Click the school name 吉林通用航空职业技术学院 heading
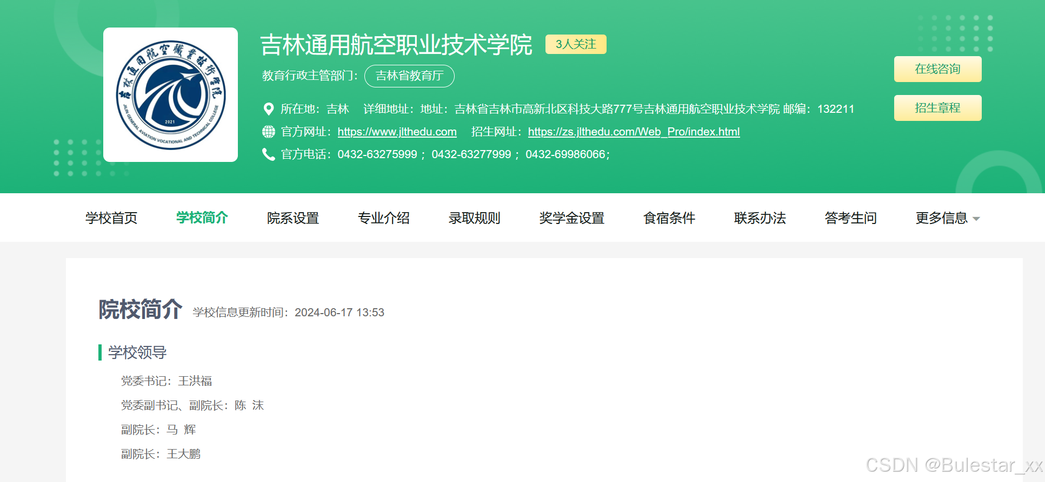This screenshot has height=482, width=1045. 396,45
